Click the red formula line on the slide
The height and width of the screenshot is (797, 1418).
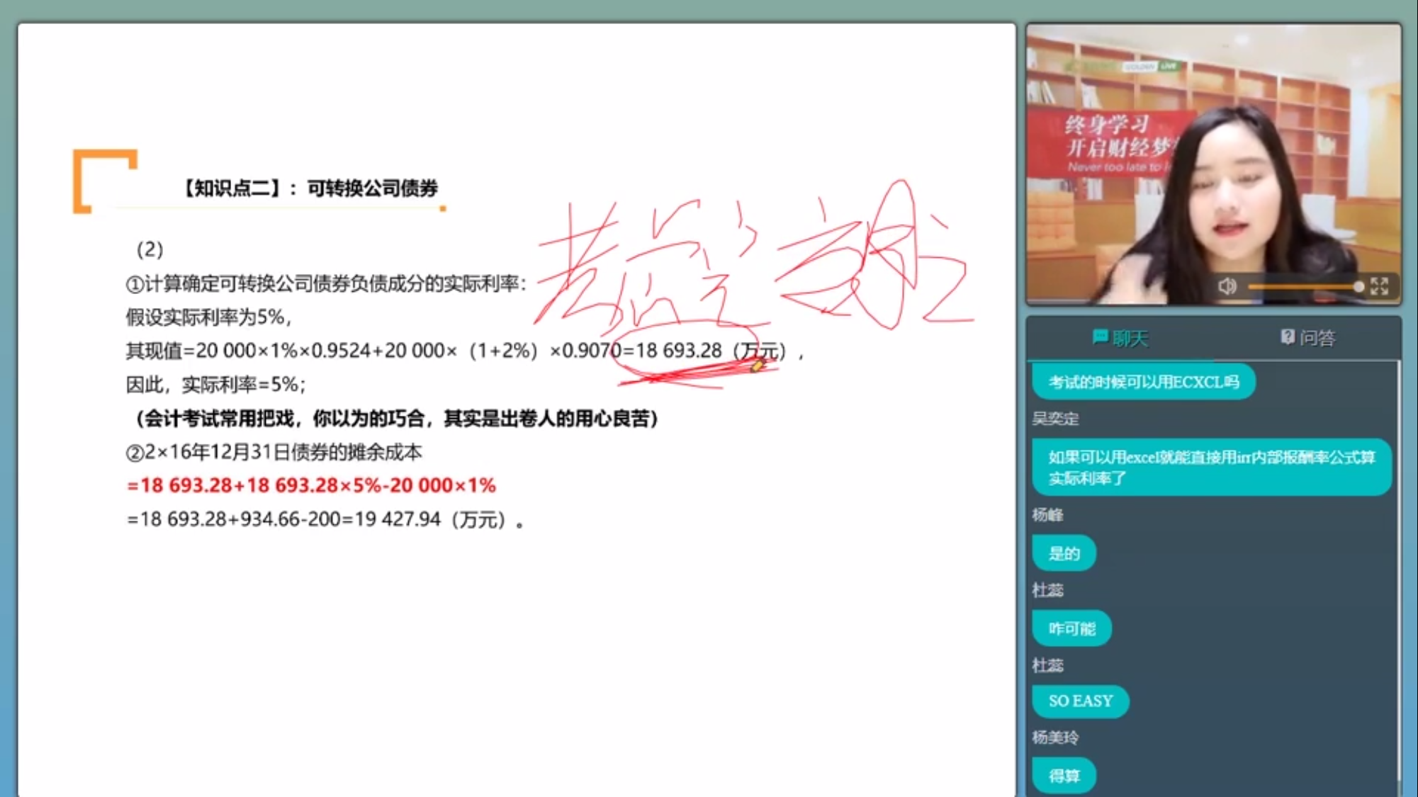(x=311, y=485)
